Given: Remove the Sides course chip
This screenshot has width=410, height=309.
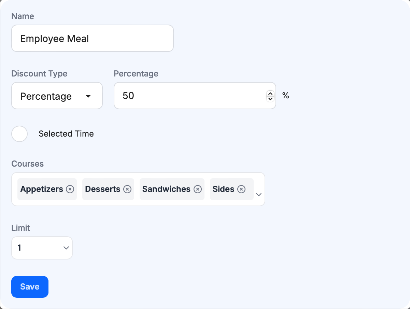Looking at the screenshot, I should point(241,189).
